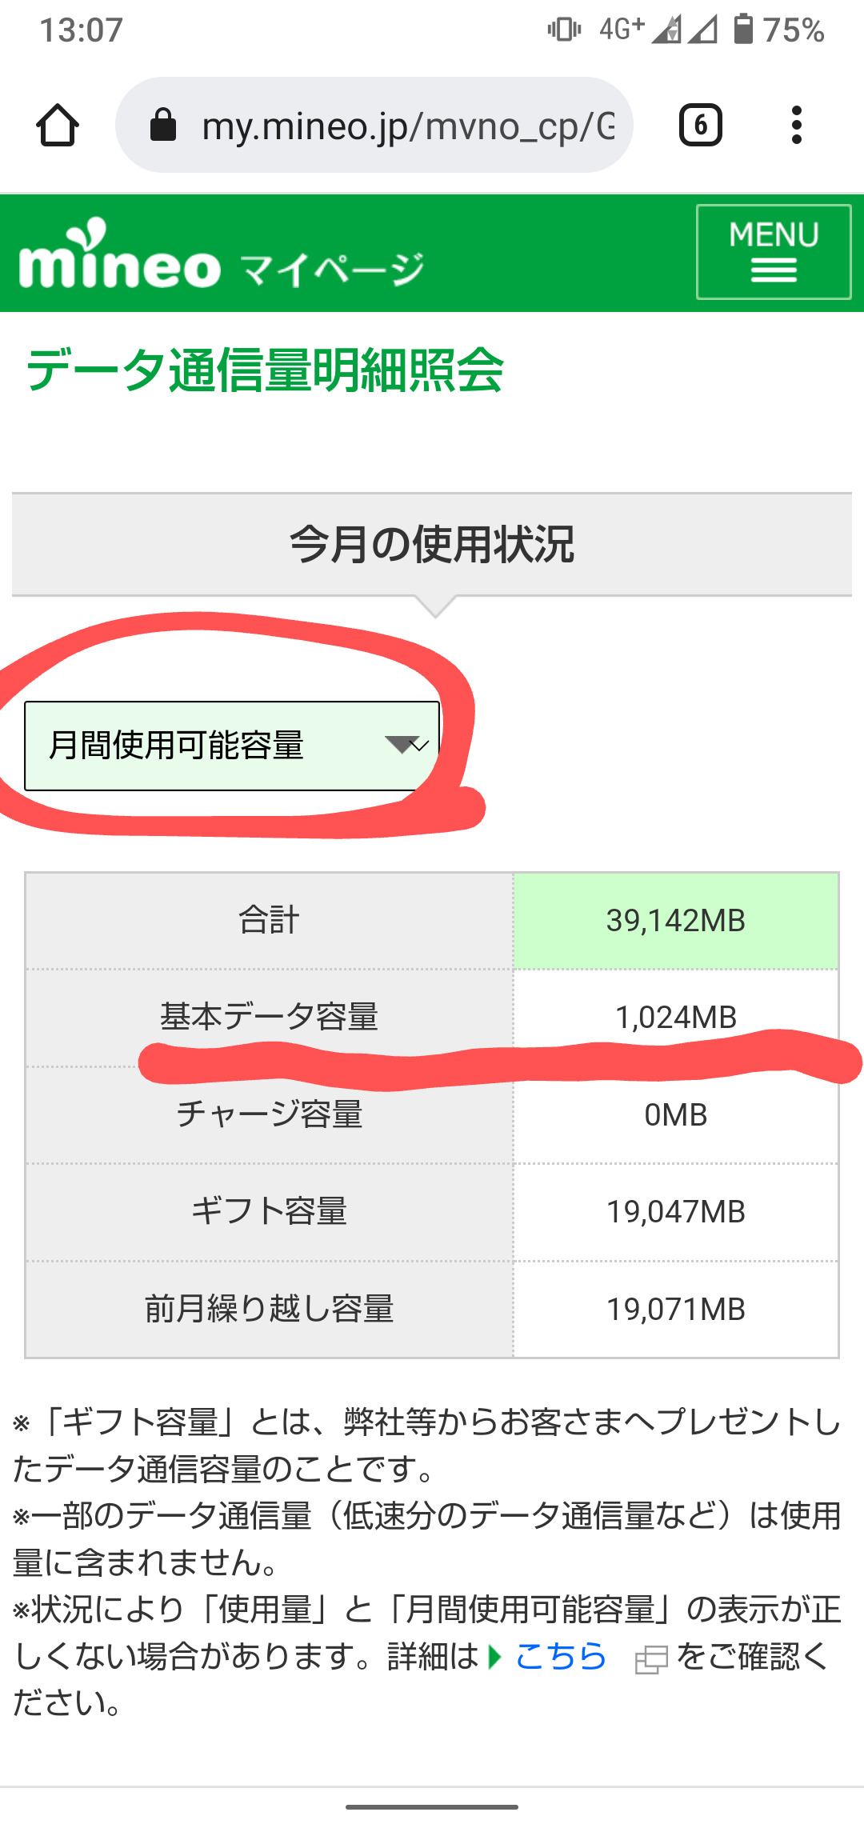Tap the external-link icon beside こちら
This screenshot has height=1824, width=864.
coord(650,1660)
